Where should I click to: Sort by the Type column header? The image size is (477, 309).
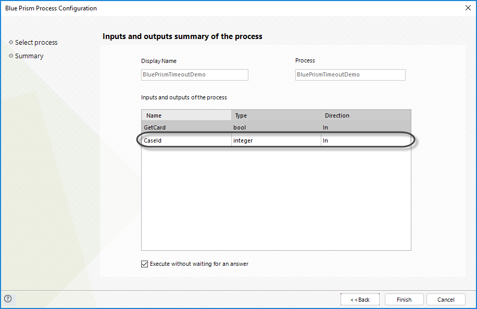[x=276, y=115]
